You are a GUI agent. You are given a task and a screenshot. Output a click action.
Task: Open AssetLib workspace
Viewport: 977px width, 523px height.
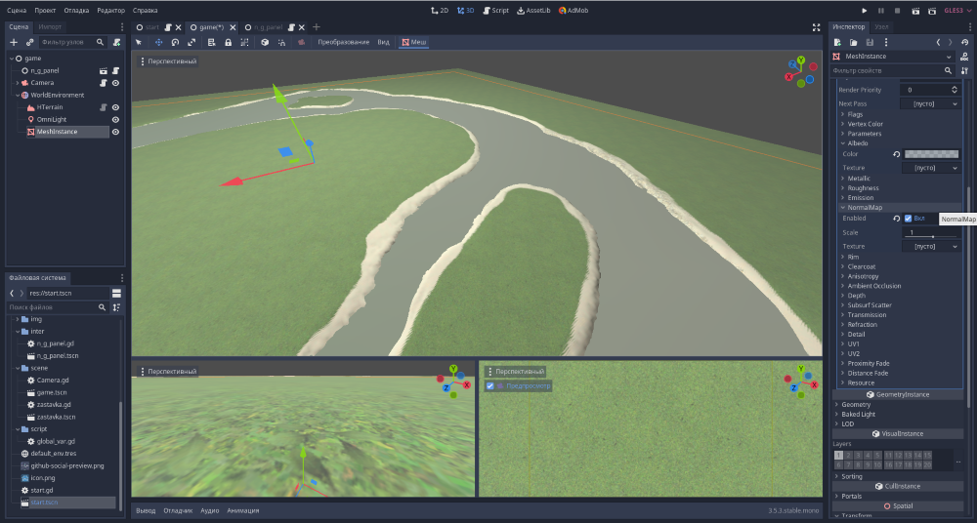pos(536,10)
